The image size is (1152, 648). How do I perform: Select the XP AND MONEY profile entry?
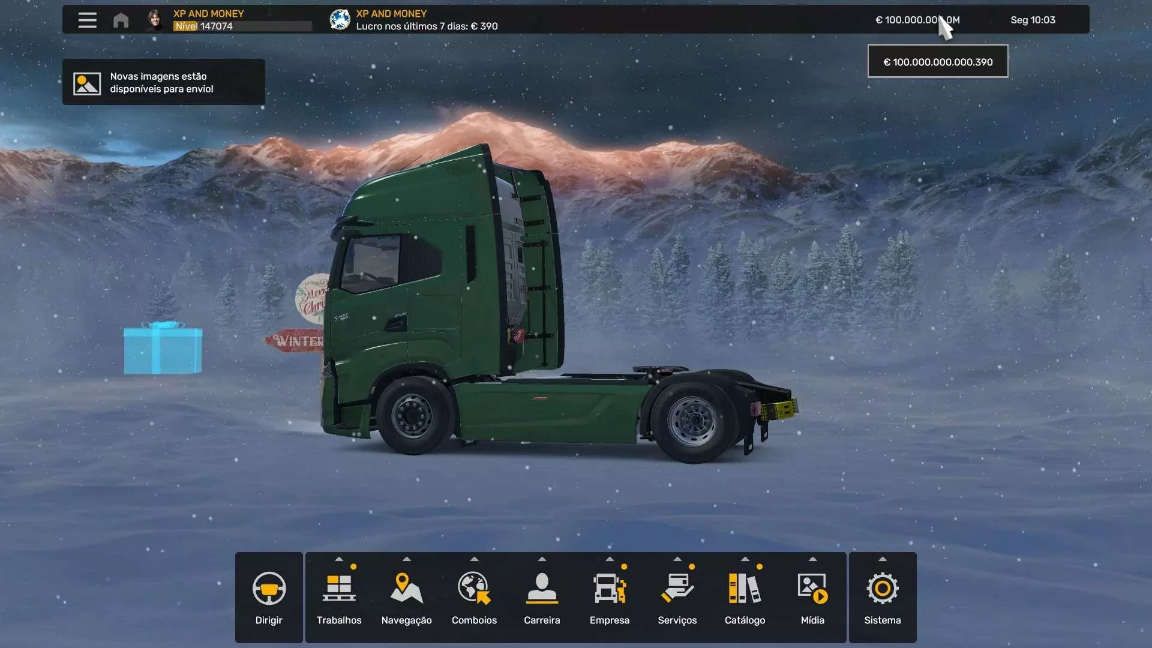208,13
